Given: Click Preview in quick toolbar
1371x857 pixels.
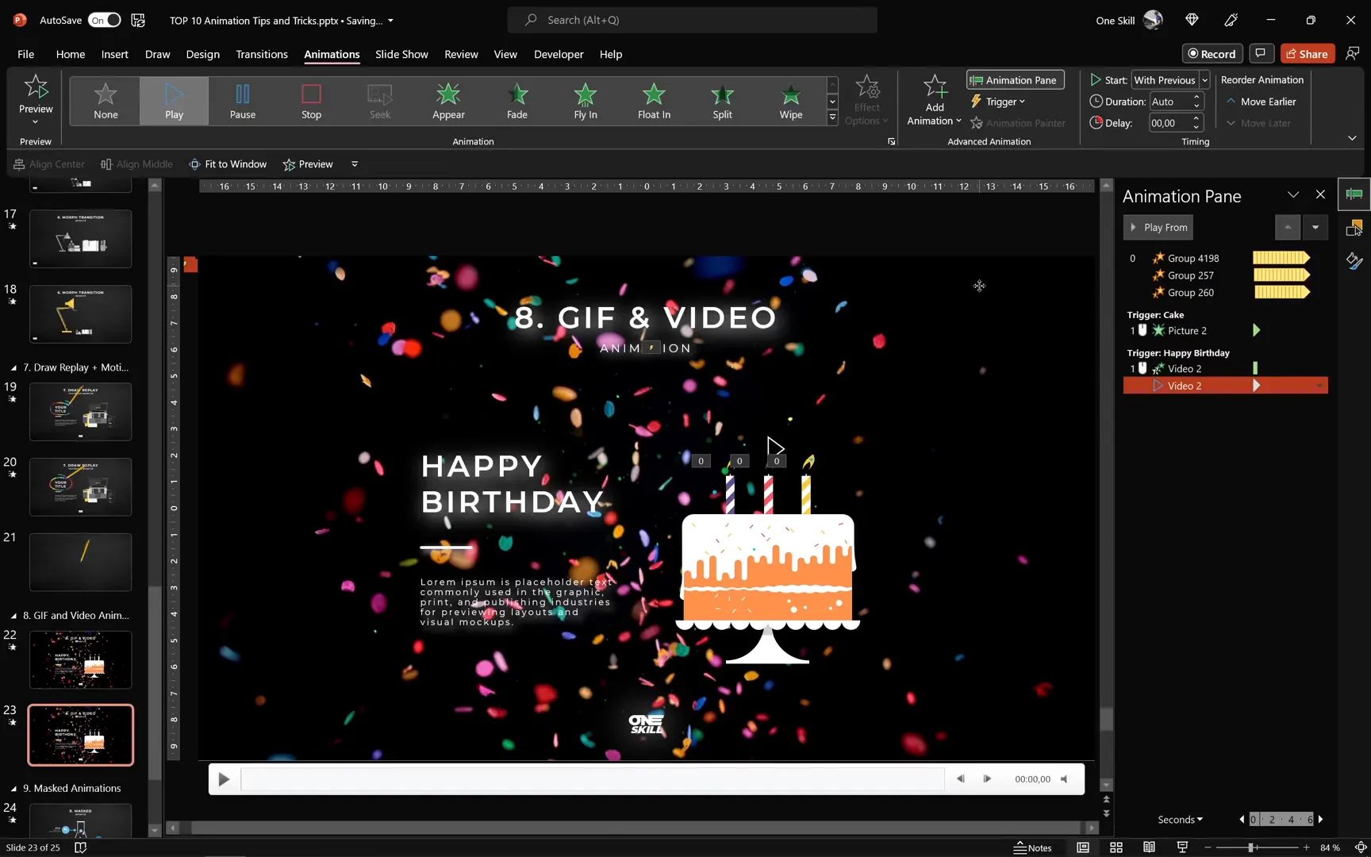Looking at the screenshot, I should click(x=308, y=164).
